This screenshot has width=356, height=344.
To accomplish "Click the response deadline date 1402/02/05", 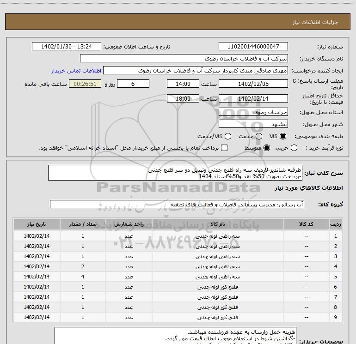I will 253,84.
